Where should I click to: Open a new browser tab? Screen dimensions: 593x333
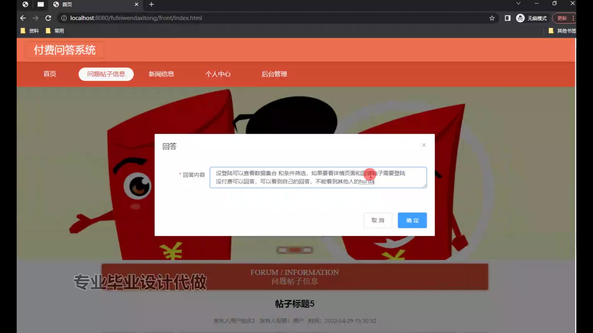[151, 4]
